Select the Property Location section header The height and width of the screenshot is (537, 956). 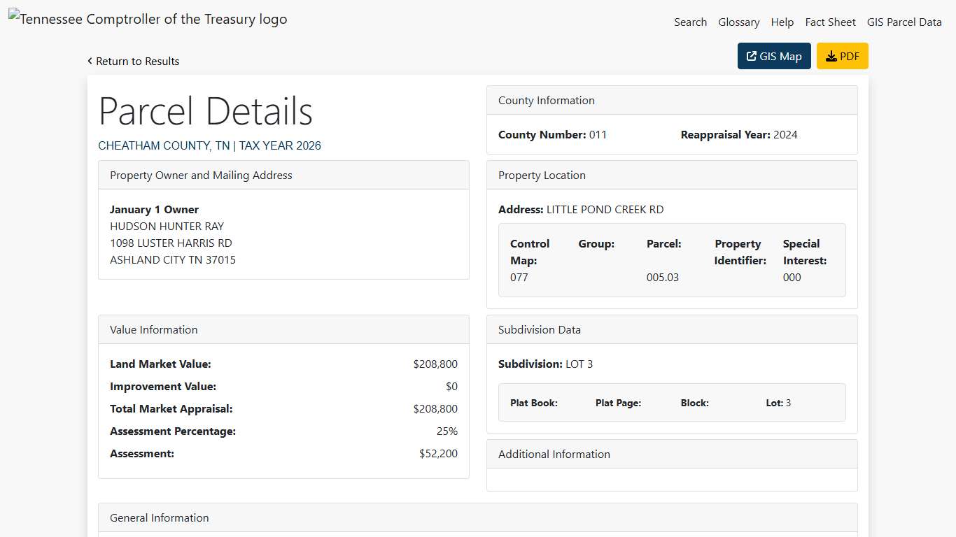[x=542, y=175]
